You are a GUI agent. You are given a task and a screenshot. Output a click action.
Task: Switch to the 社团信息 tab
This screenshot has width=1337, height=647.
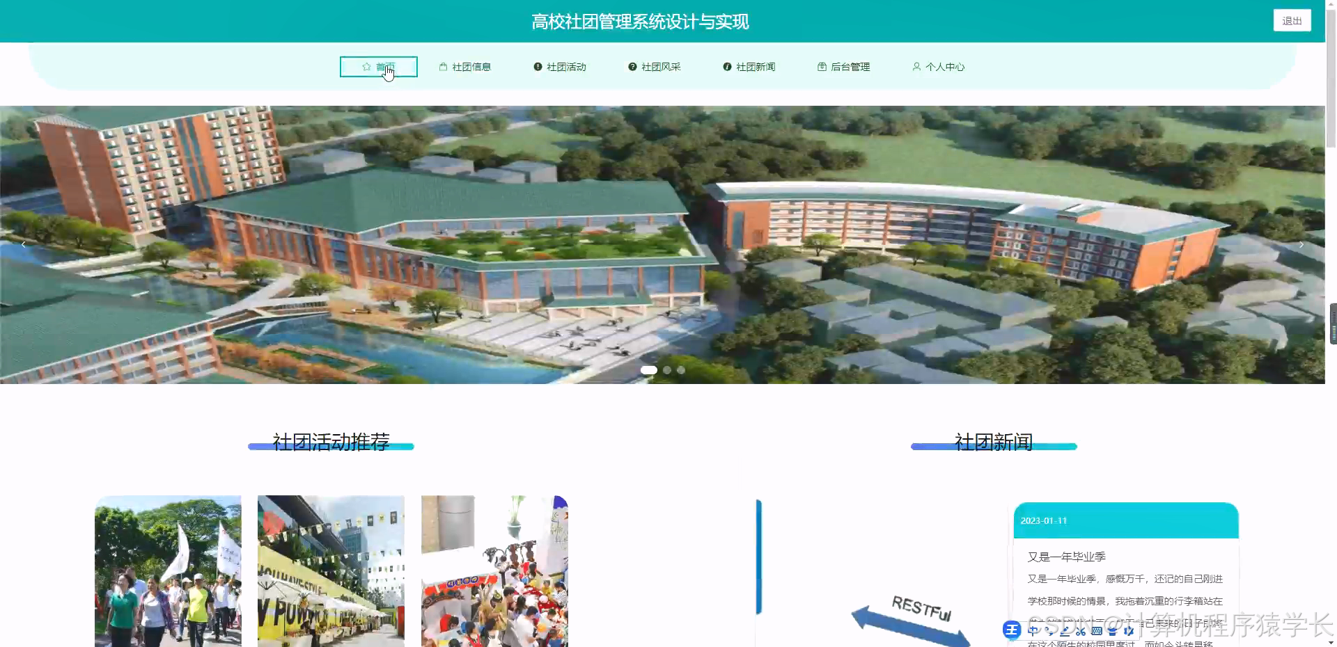(x=465, y=66)
